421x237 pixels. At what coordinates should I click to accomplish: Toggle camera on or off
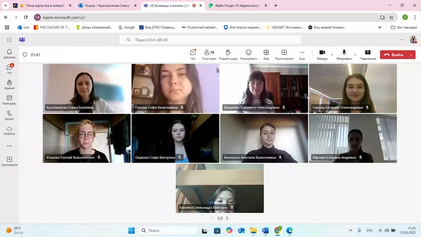(322, 54)
